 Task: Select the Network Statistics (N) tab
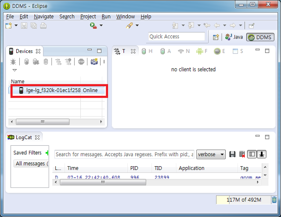click(184, 51)
